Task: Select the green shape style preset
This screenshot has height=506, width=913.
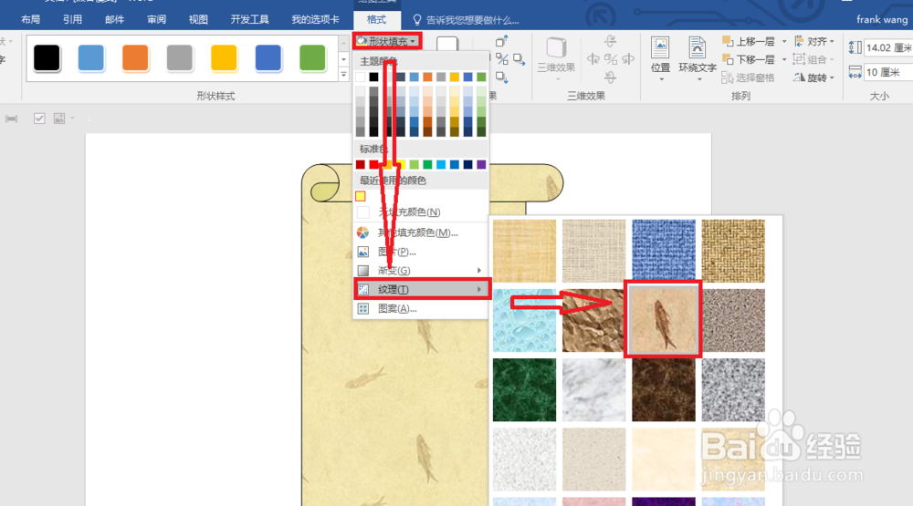Action: coord(312,57)
